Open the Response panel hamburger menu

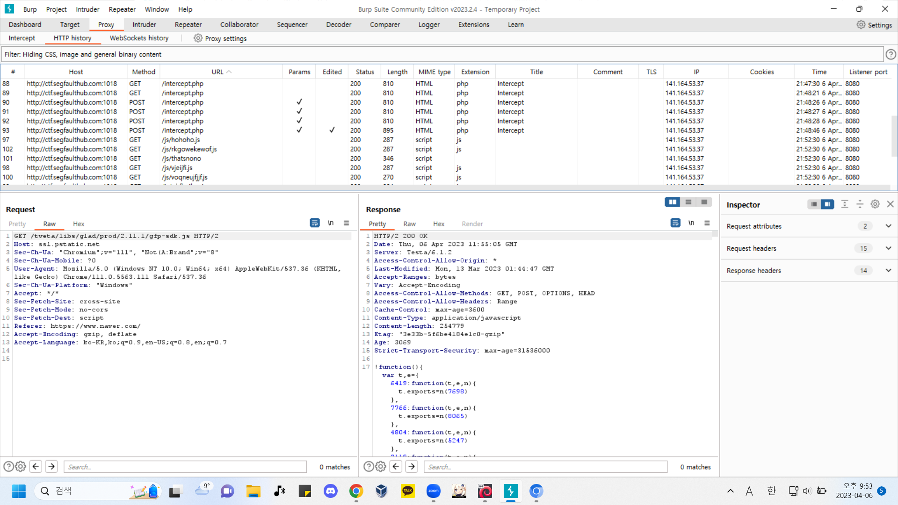[707, 223]
